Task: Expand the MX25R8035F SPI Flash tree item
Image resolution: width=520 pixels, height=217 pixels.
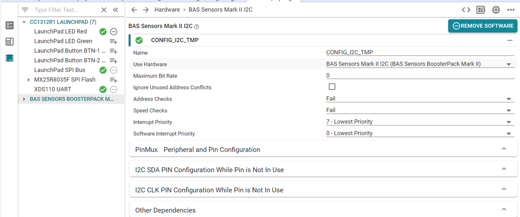Action: point(28,80)
